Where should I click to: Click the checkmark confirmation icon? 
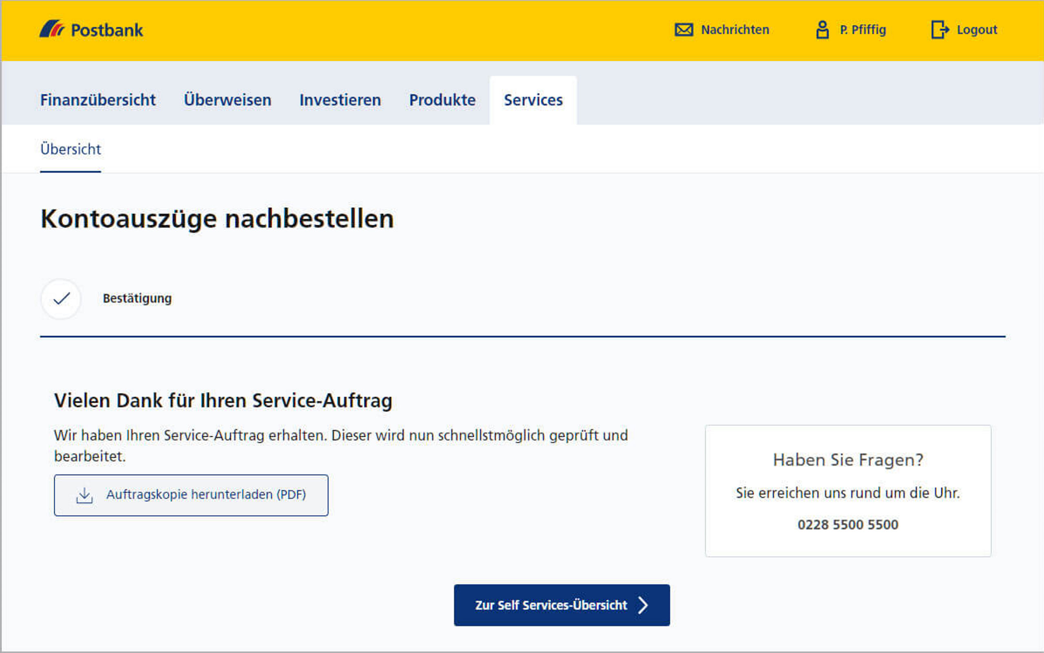63,298
